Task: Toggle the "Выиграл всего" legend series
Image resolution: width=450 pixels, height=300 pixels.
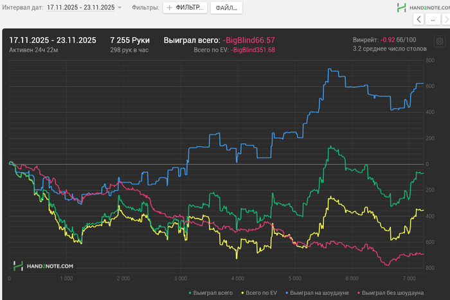Action: point(215,293)
